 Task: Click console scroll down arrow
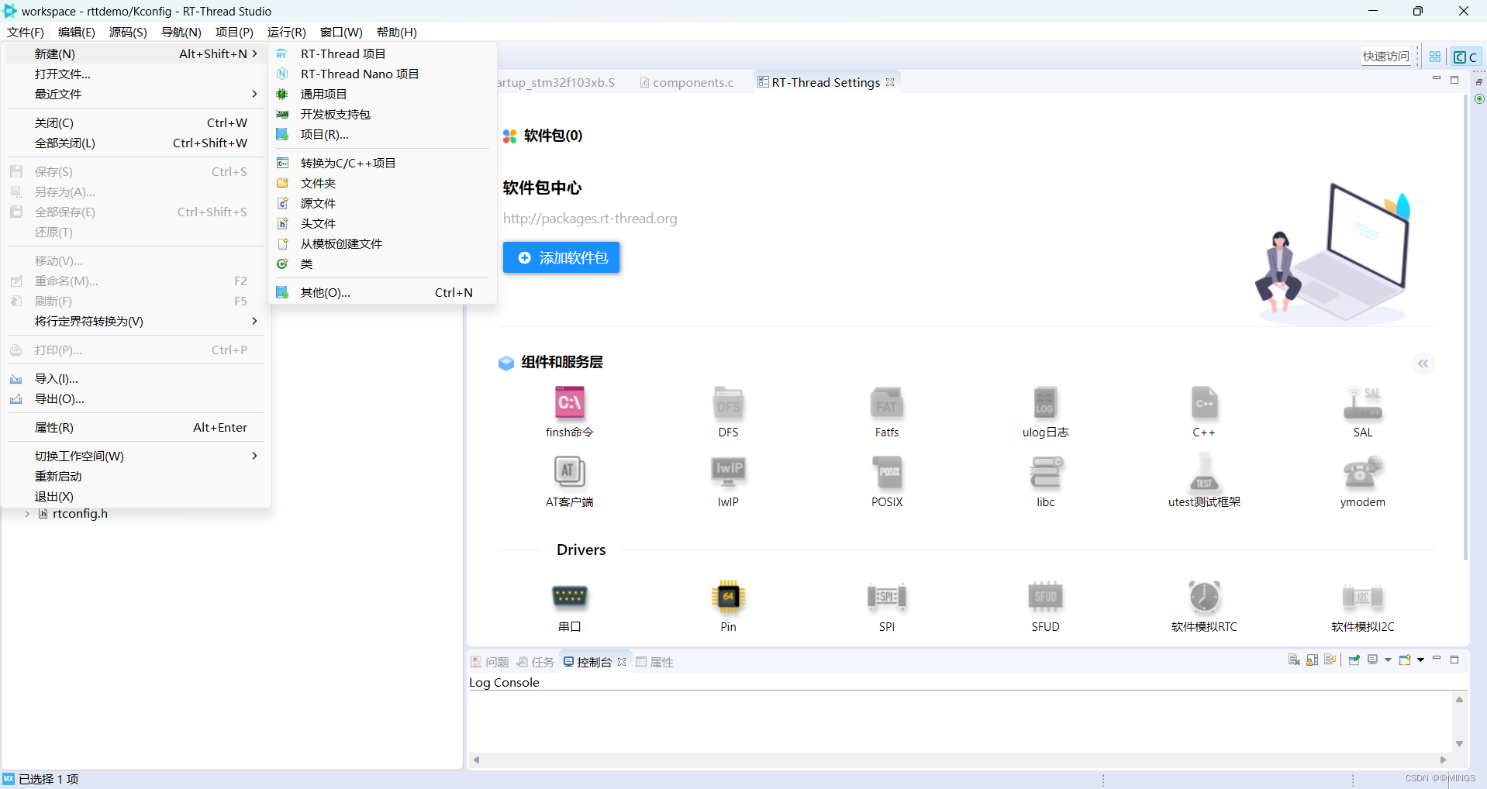click(x=1459, y=744)
